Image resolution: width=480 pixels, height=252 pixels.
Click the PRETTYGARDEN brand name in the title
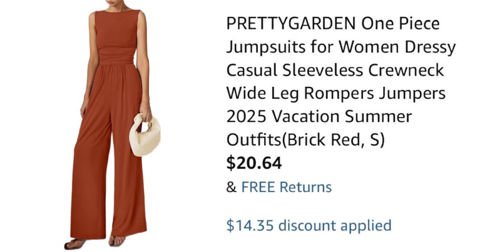click(x=291, y=24)
